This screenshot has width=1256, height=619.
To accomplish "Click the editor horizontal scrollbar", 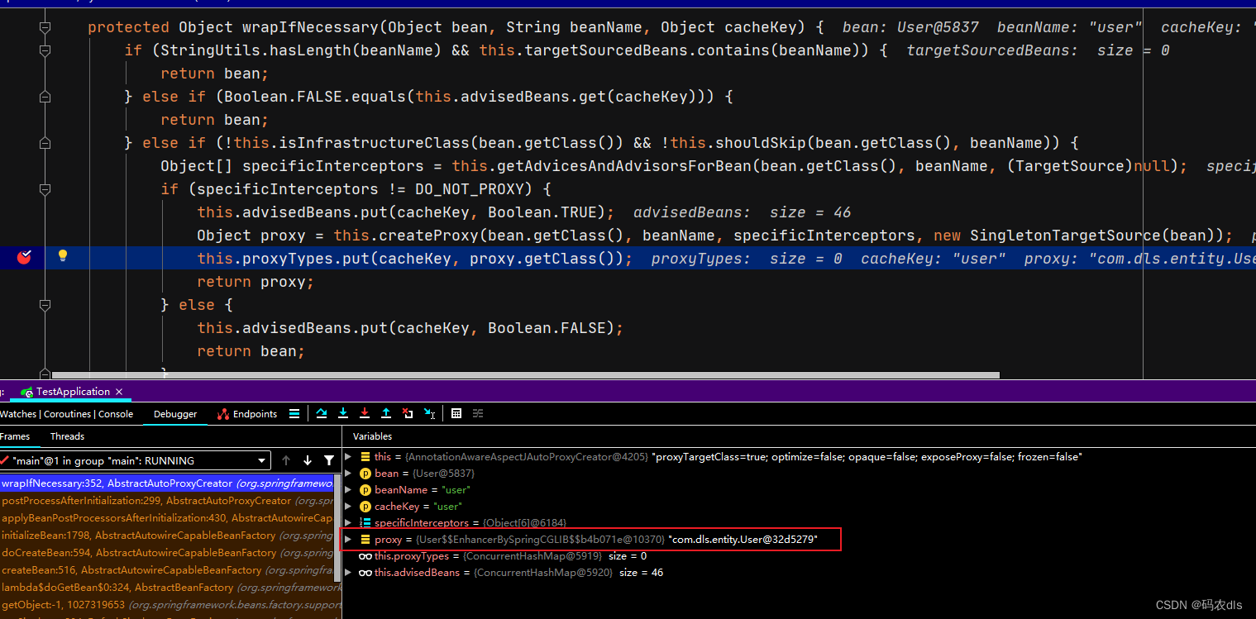I will (525, 374).
